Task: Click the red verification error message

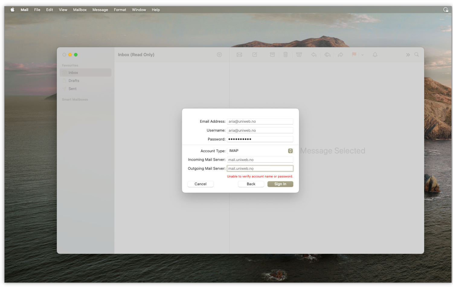Action: pyautogui.click(x=260, y=176)
